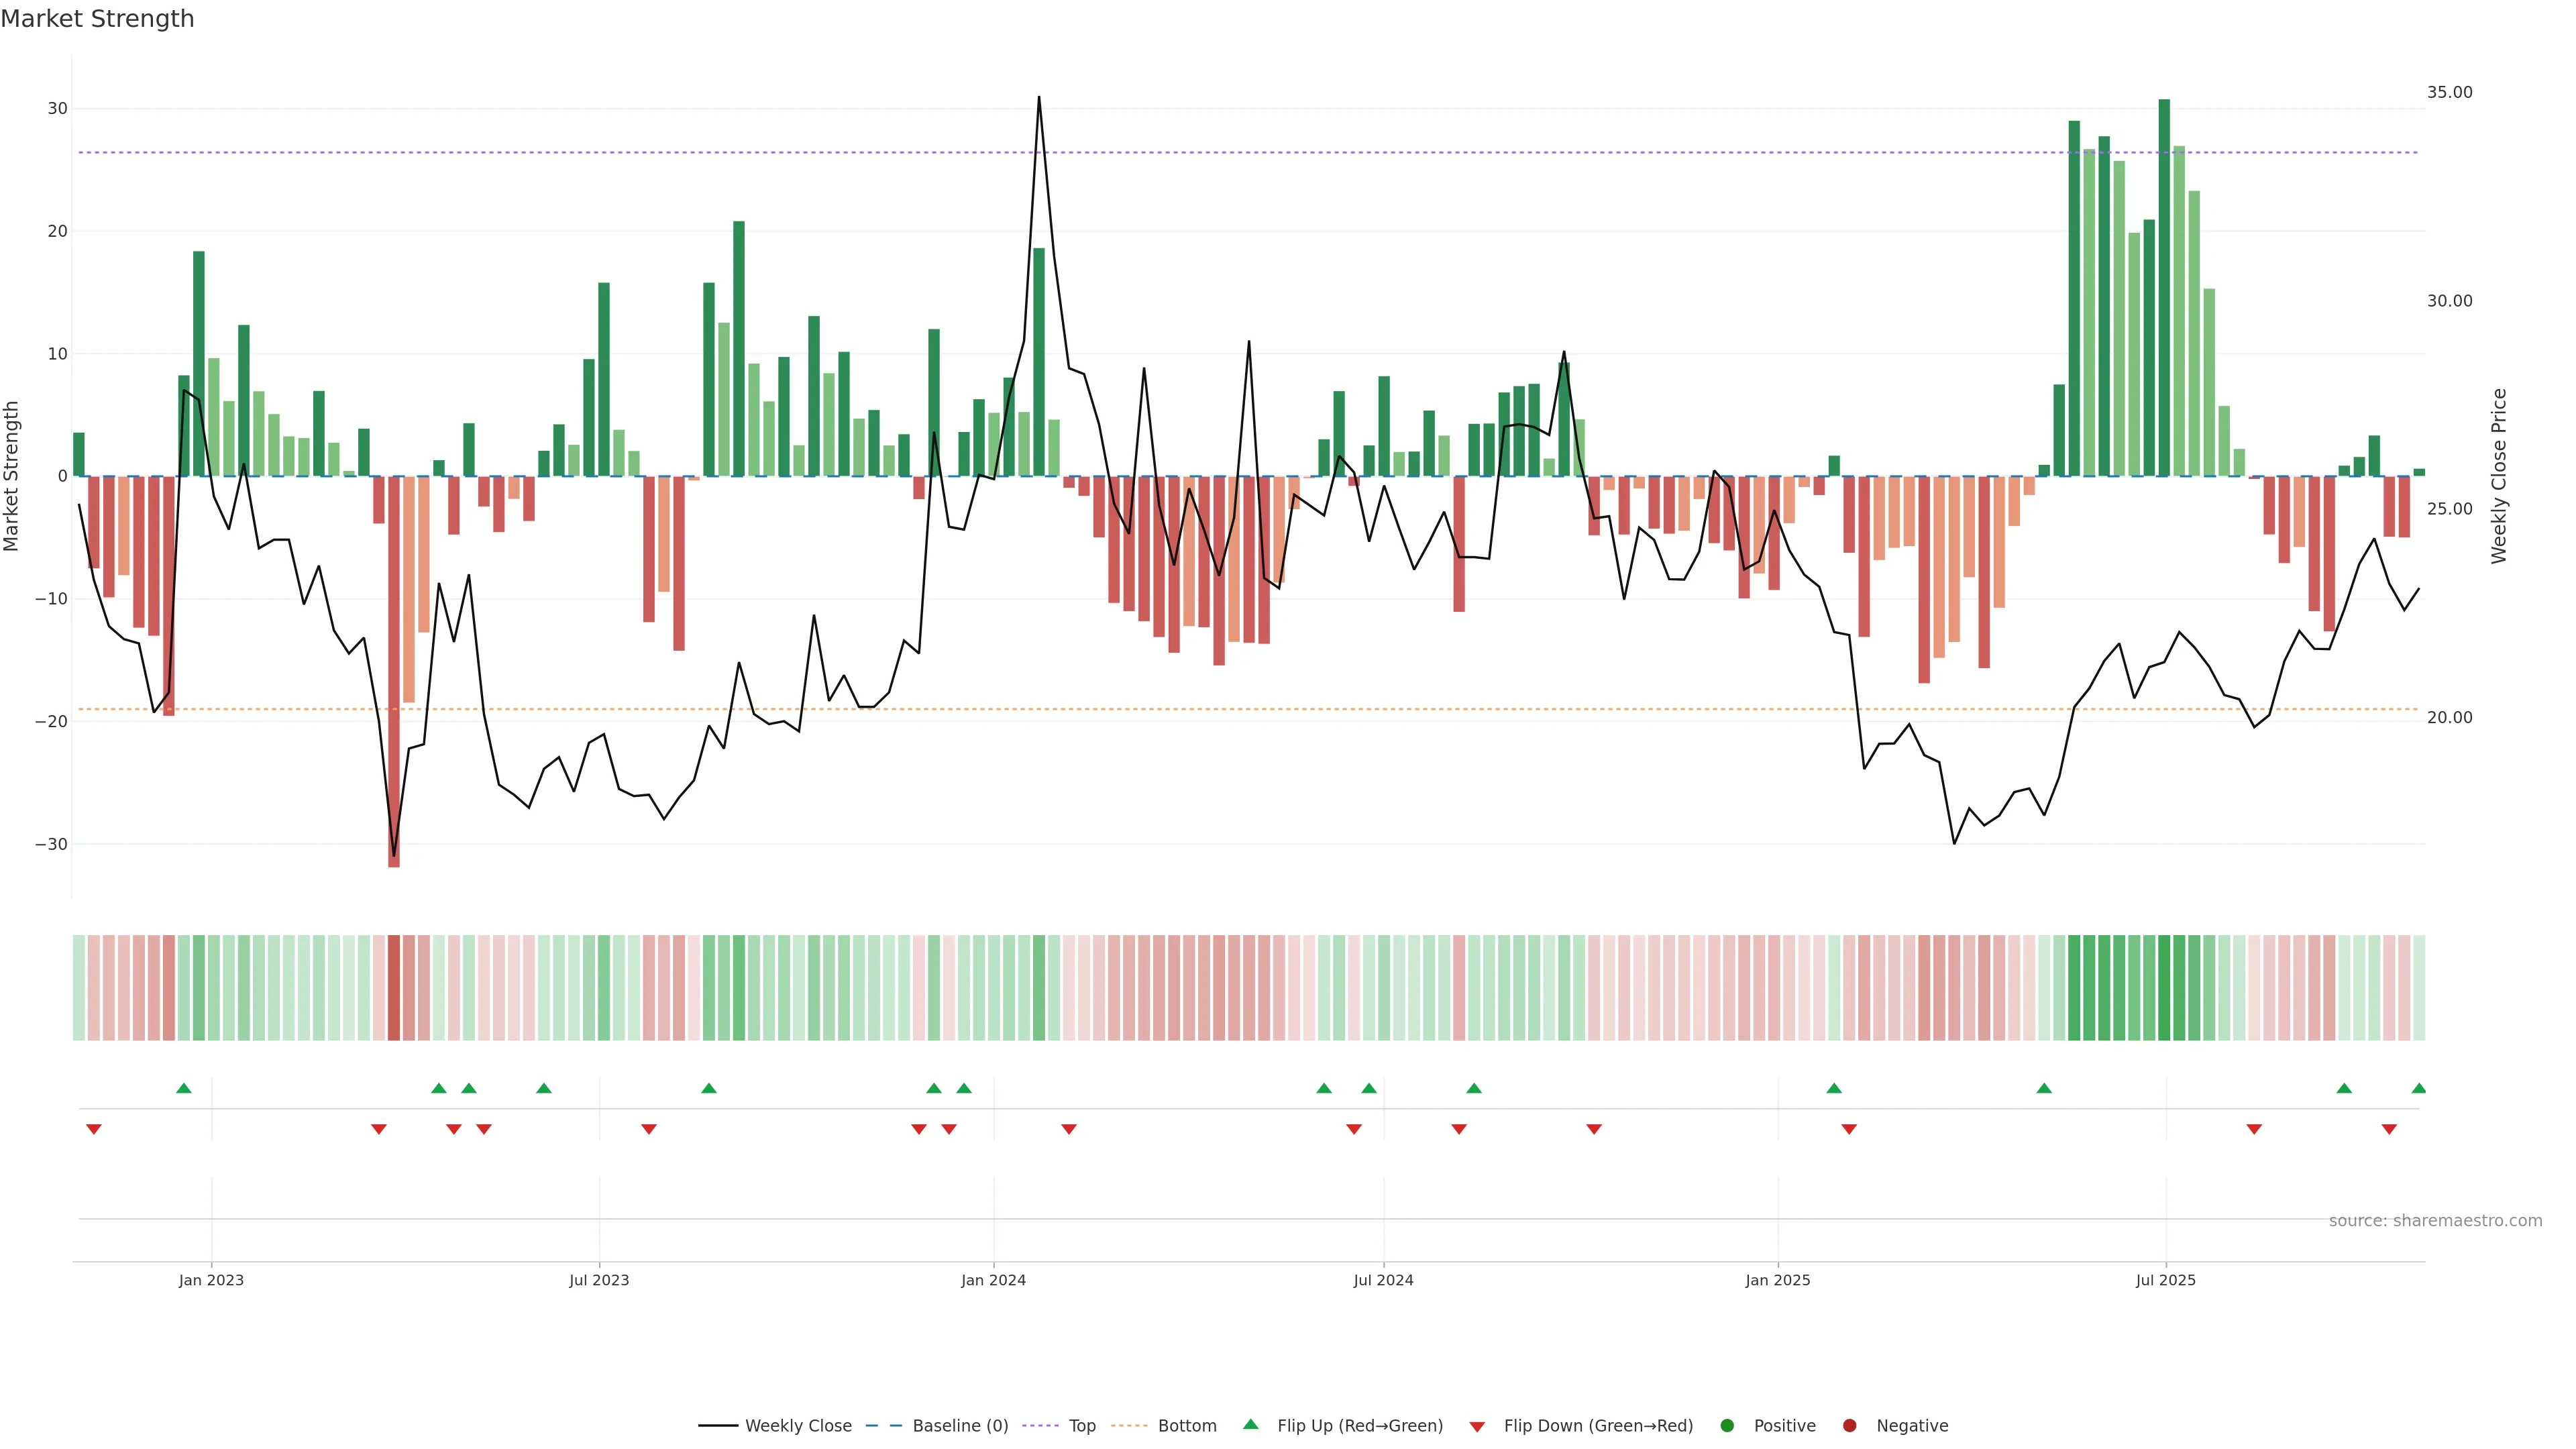Click the darkest red heatmap strip cell
2576x1449 pixels.
pyautogui.click(x=394, y=988)
